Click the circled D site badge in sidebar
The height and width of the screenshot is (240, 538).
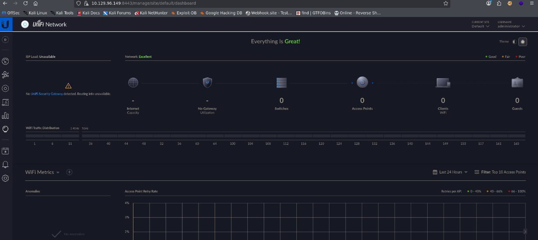5,40
